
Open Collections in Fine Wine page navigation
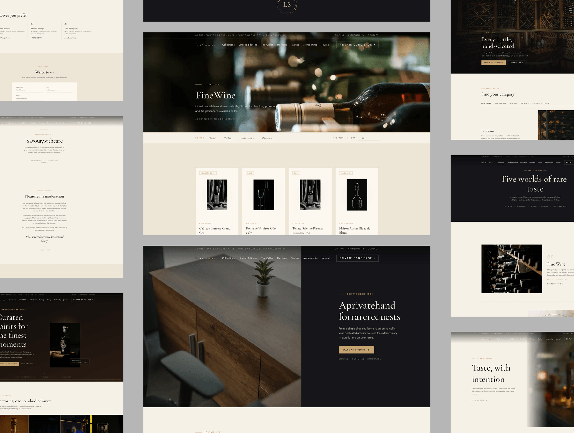pyautogui.click(x=228, y=45)
